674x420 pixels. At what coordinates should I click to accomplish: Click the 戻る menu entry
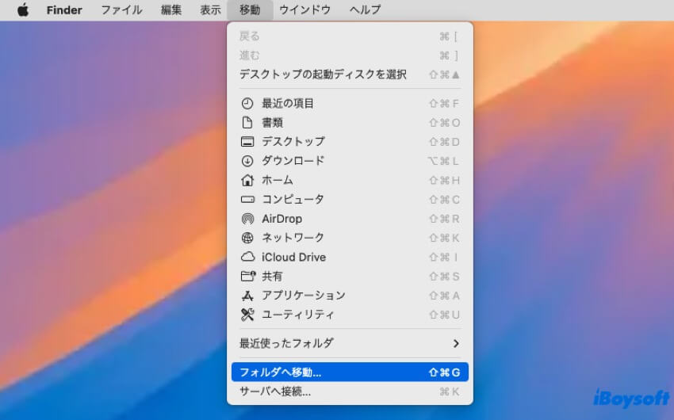tap(350, 36)
